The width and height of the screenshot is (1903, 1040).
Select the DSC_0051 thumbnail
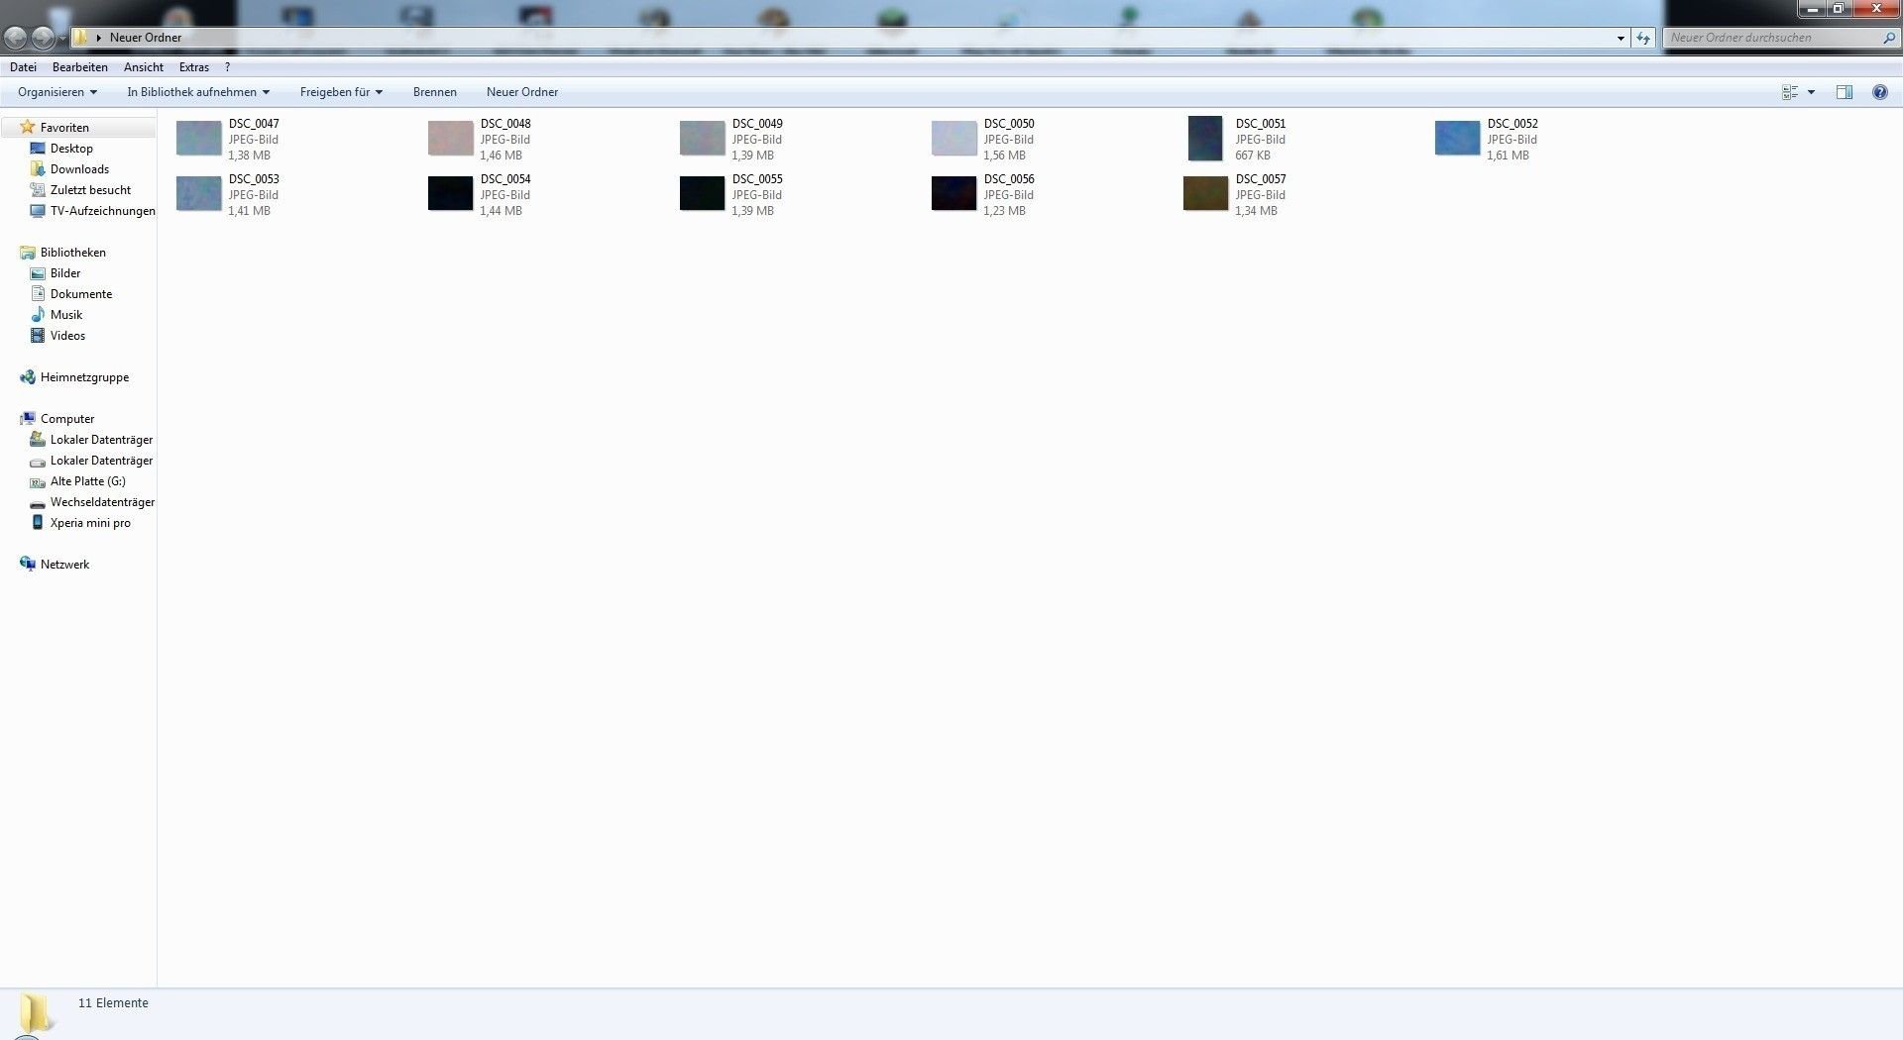1206,139
